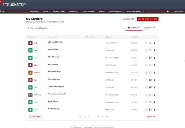185x128 pixels.
Task: Select the Favorites tab
Action: pos(134,28)
